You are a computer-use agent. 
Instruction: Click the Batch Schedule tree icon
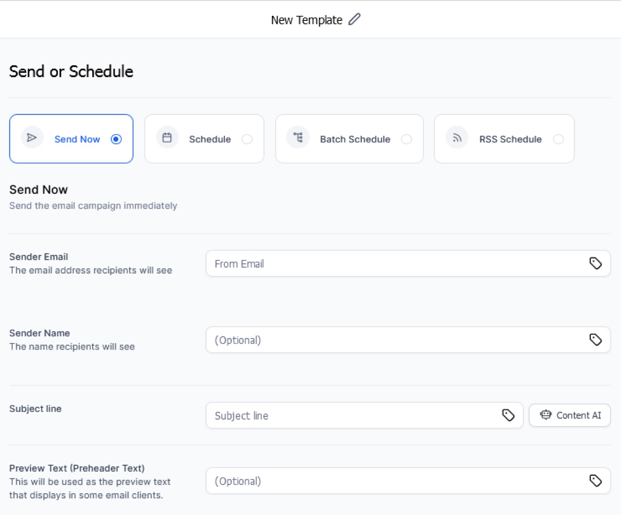point(298,138)
